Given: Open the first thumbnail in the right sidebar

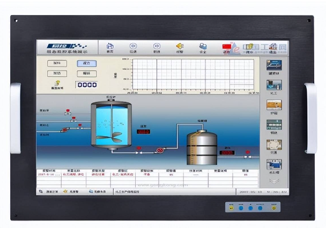Looking at the screenshot, I should pyautogui.click(x=274, y=65).
